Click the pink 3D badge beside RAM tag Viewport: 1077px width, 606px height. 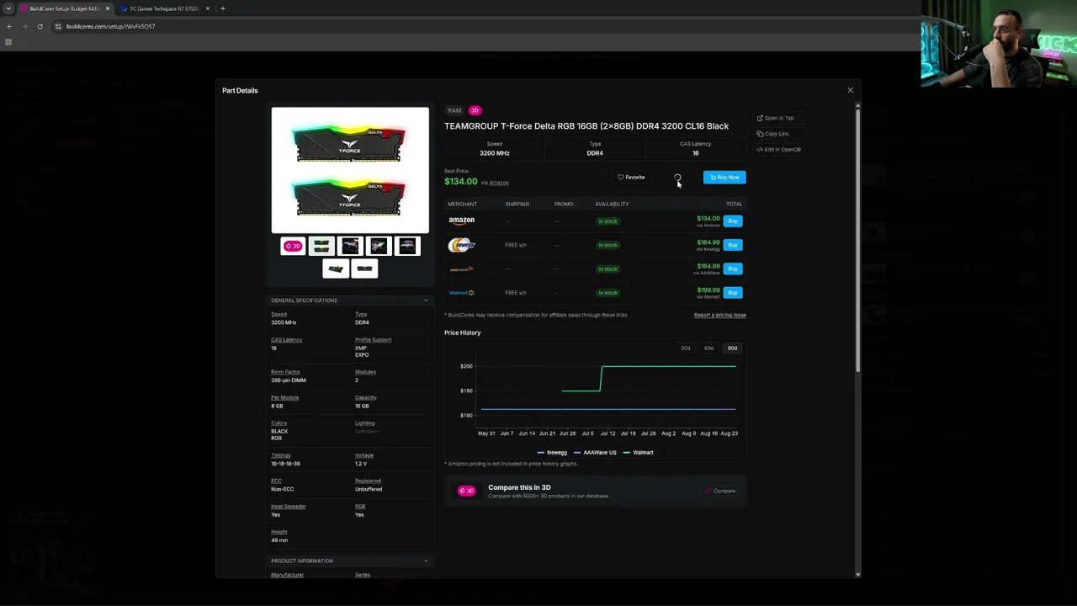pos(475,111)
